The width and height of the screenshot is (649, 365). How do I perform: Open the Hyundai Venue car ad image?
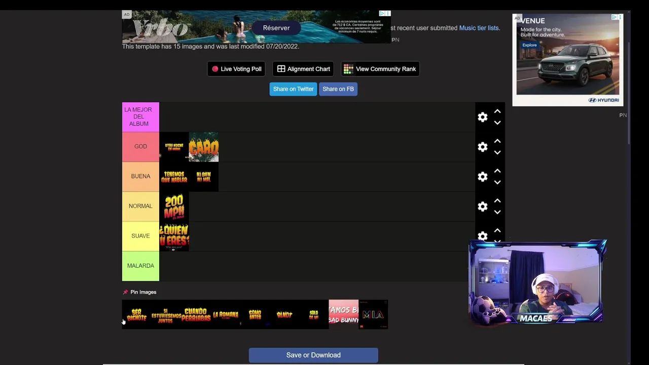567,60
